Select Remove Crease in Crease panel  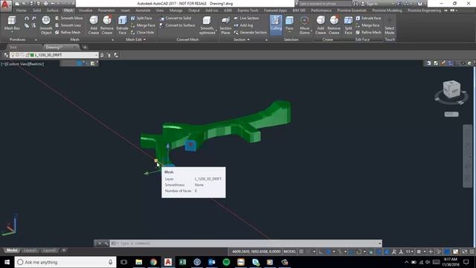[x=334, y=25]
